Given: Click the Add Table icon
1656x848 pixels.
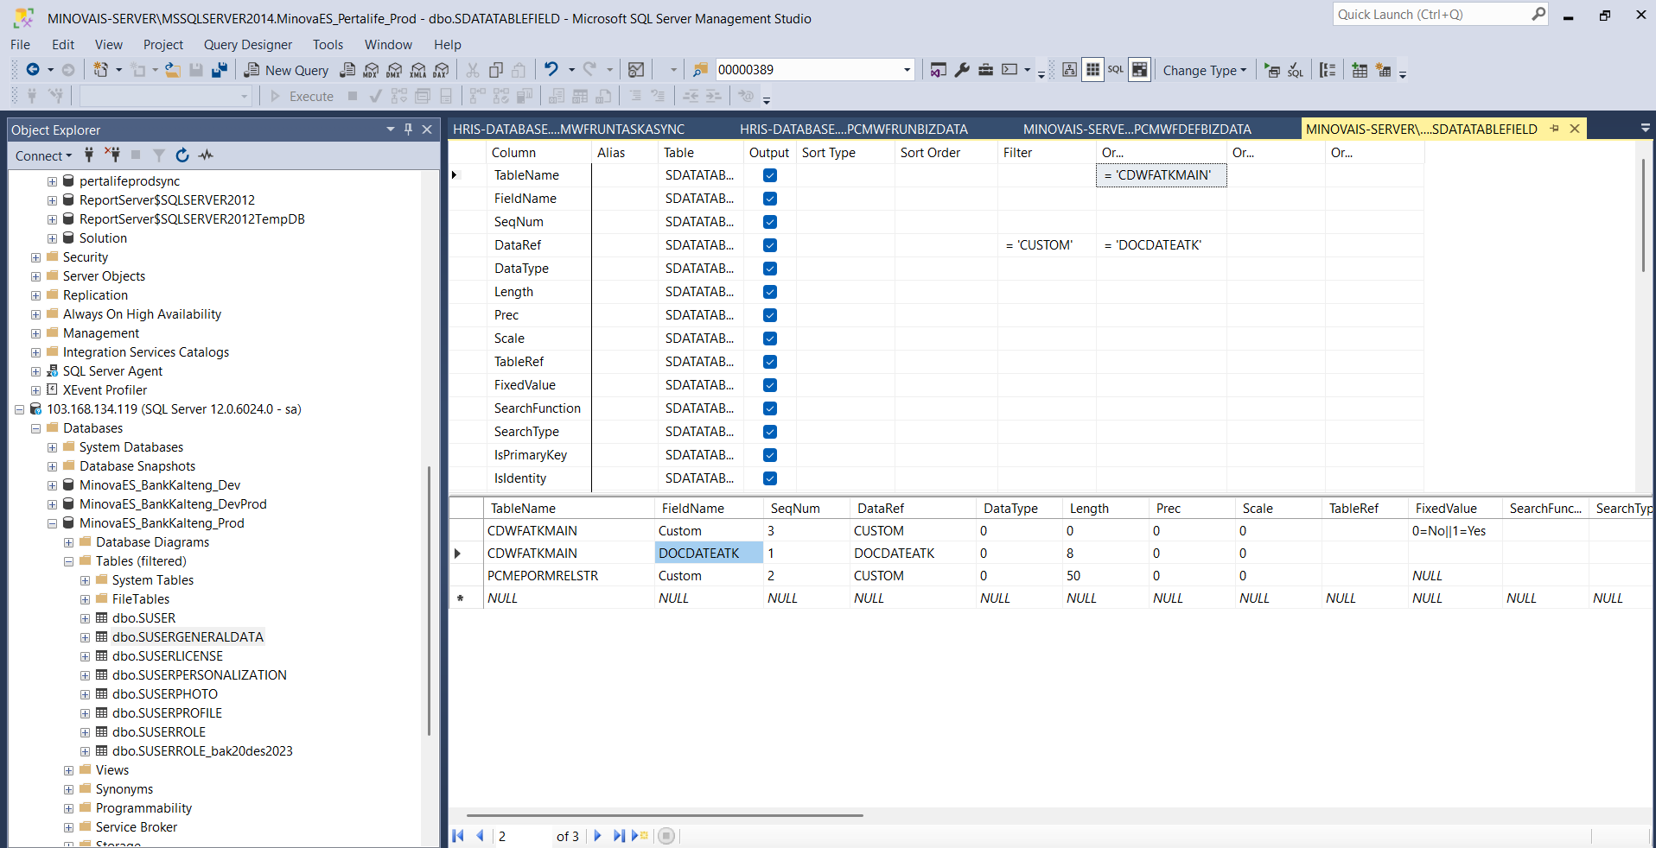Looking at the screenshot, I should coord(1360,71).
